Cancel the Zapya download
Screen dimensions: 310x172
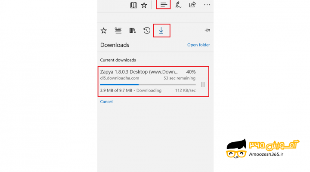click(106, 101)
